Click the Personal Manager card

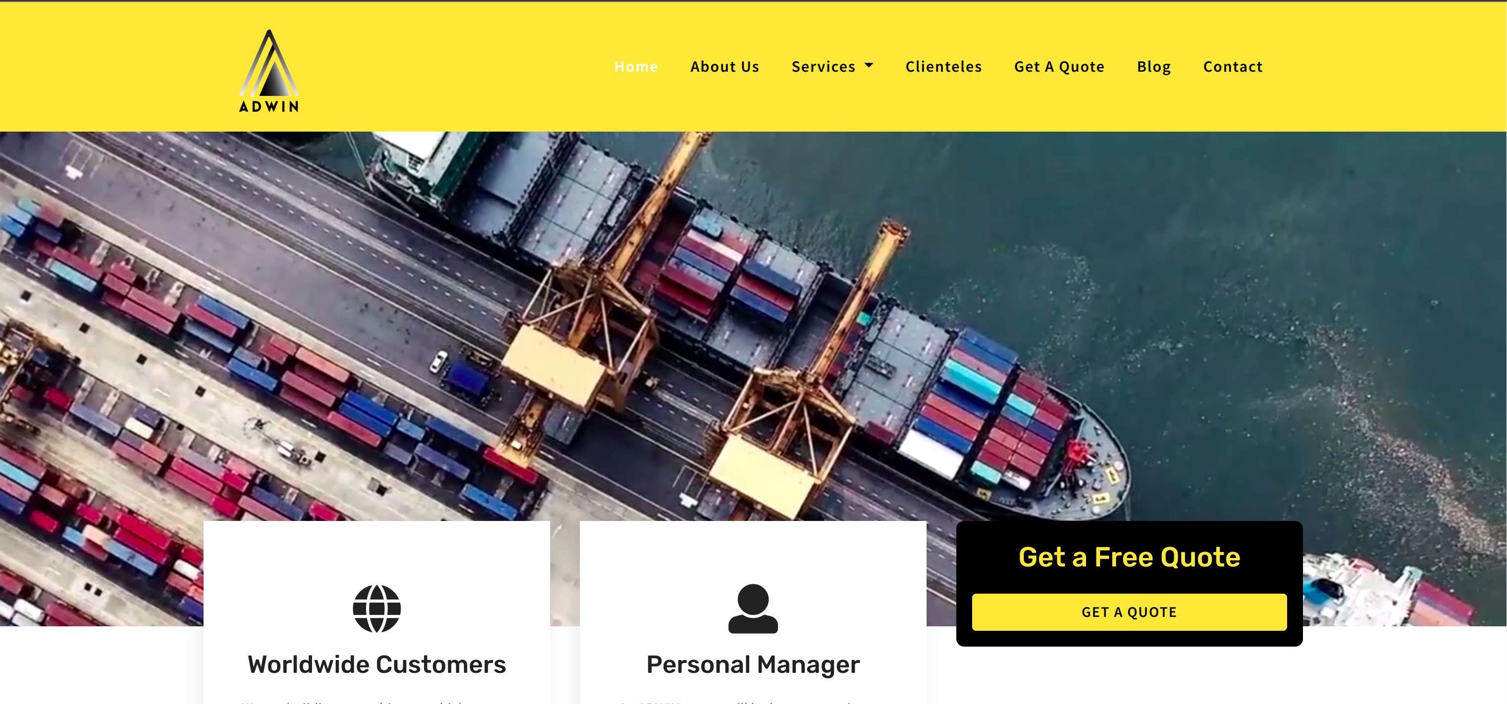point(753,612)
